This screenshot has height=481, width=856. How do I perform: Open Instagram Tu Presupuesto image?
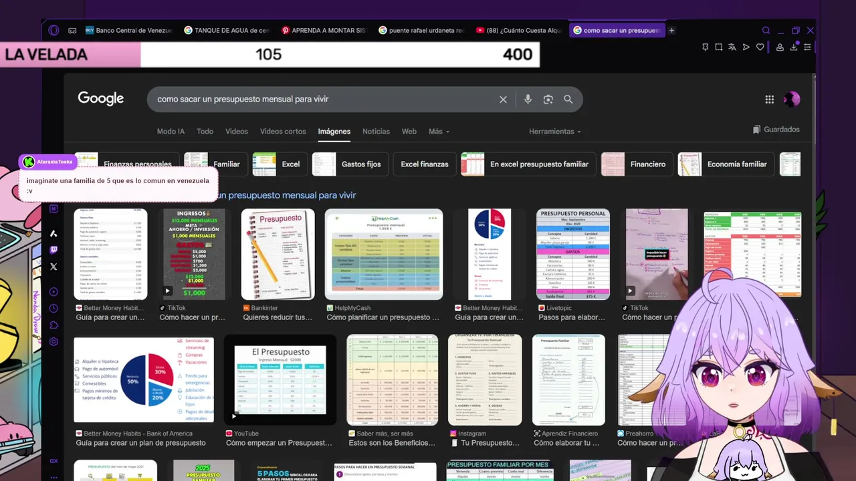[485, 379]
